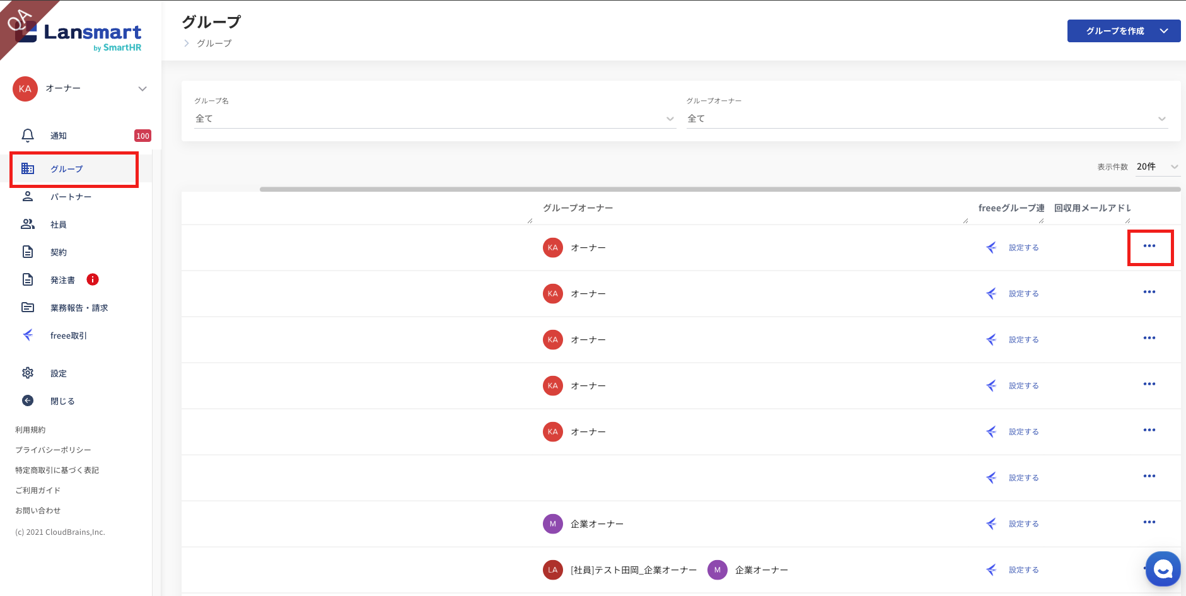This screenshot has height=596, width=1186.
Task: Open the パートナー menu item
Action: point(71,197)
